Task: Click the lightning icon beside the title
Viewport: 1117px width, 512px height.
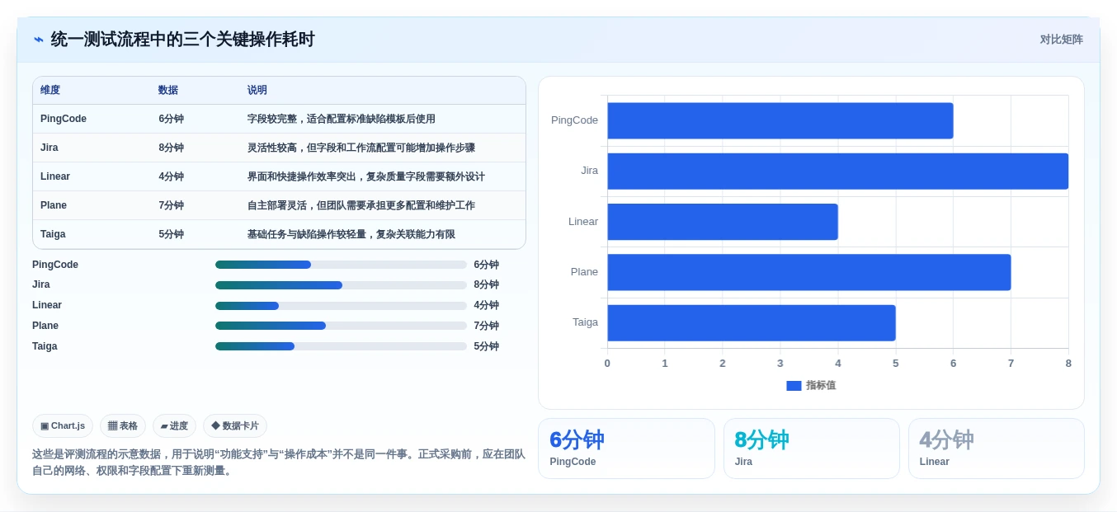Action: tap(38, 40)
